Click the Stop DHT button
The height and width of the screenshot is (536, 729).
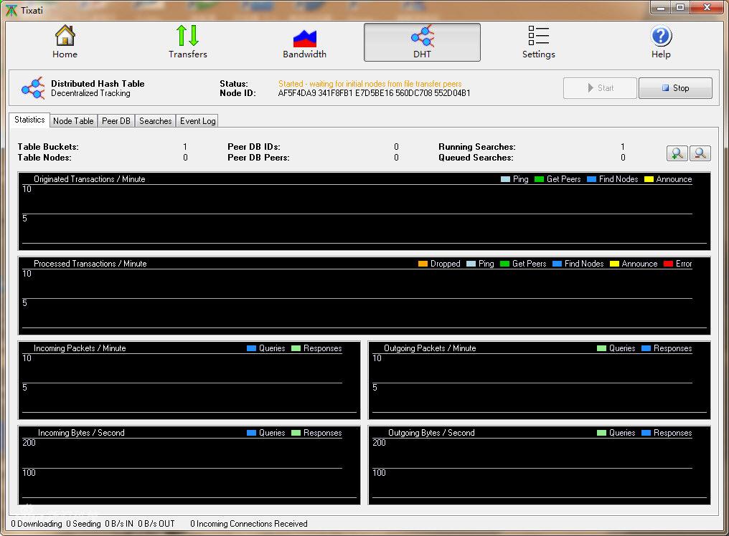pos(675,88)
